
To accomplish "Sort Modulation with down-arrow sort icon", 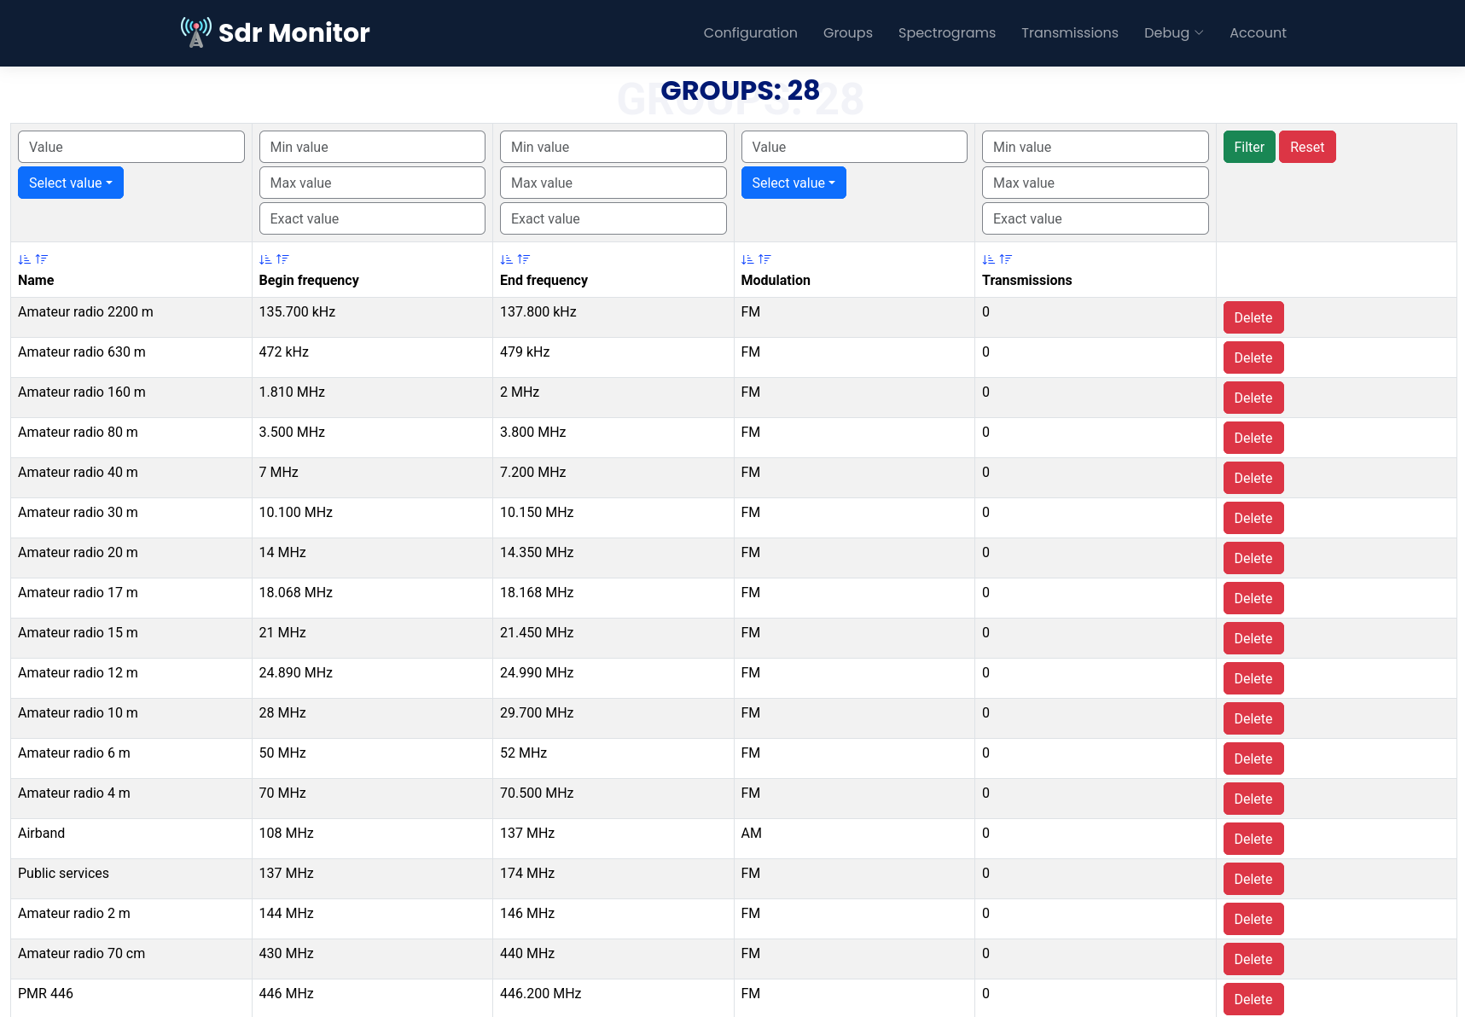I will [747, 259].
